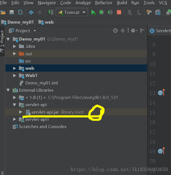This screenshot has height=175, width=171.
Task: Open the Tools menu
Action: point(149,3)
